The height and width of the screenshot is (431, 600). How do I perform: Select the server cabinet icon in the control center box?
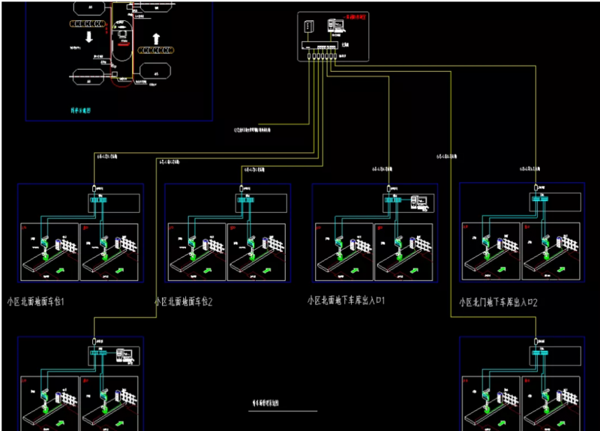[310, 28]
